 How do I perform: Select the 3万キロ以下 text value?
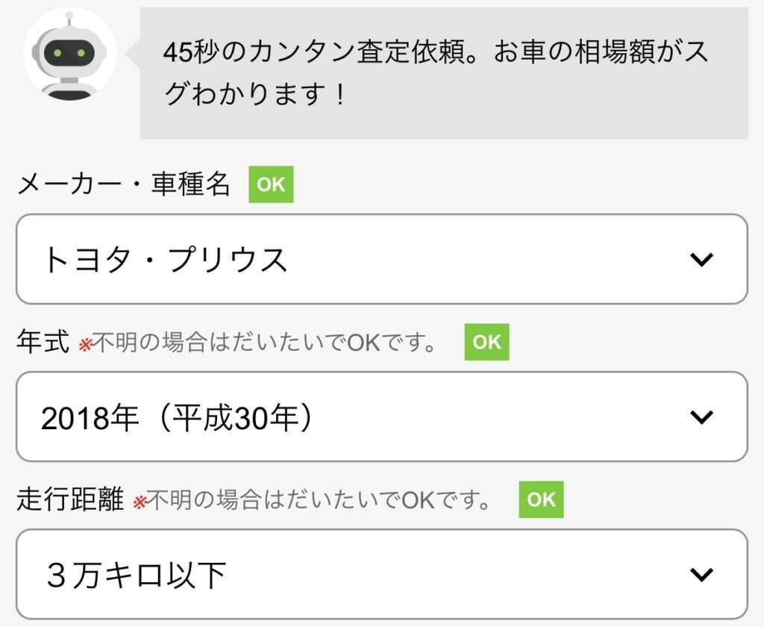coord(136,575)
